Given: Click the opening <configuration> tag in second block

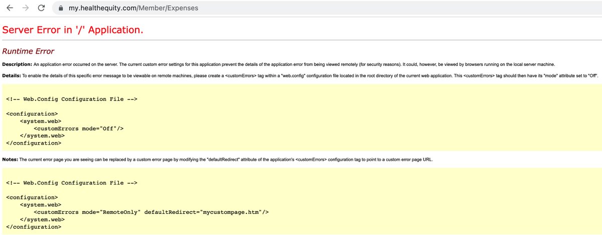Looking at the screenshot, I should coord(32,197).
